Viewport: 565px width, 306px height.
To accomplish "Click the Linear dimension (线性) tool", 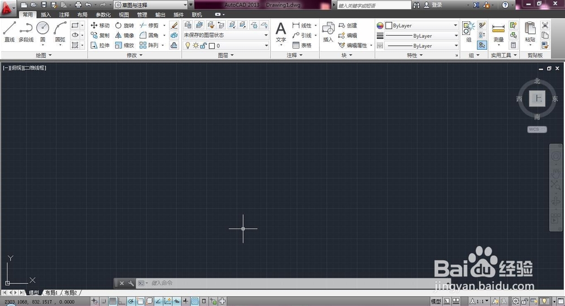I will click(302, 25).
